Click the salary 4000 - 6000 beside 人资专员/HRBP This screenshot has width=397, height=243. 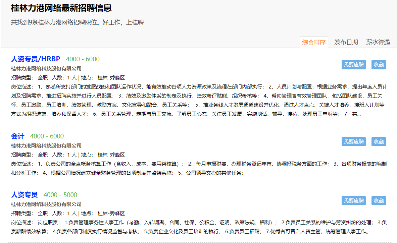click(x=83, y=59)
